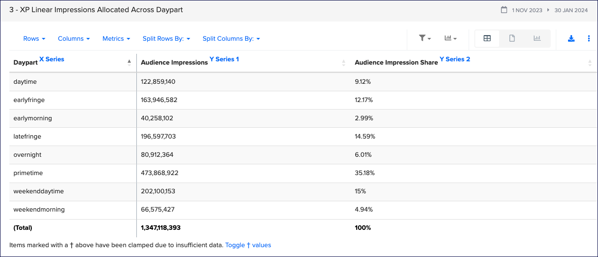Open the chart type dropdown icon
The image size is (598, 257).
pyautogui.click(x=450, y=38)
